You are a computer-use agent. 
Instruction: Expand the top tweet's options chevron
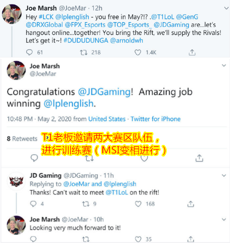click(x=226, y=8)
